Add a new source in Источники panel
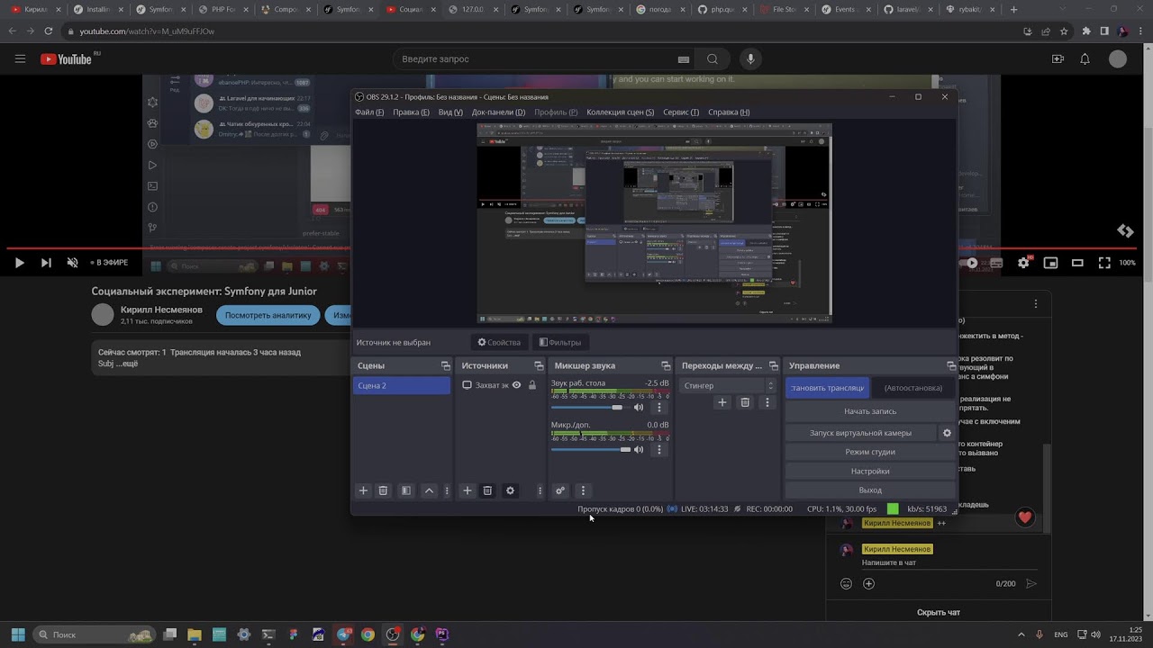Screen dimensions: 1153x648 coord(467,490)
